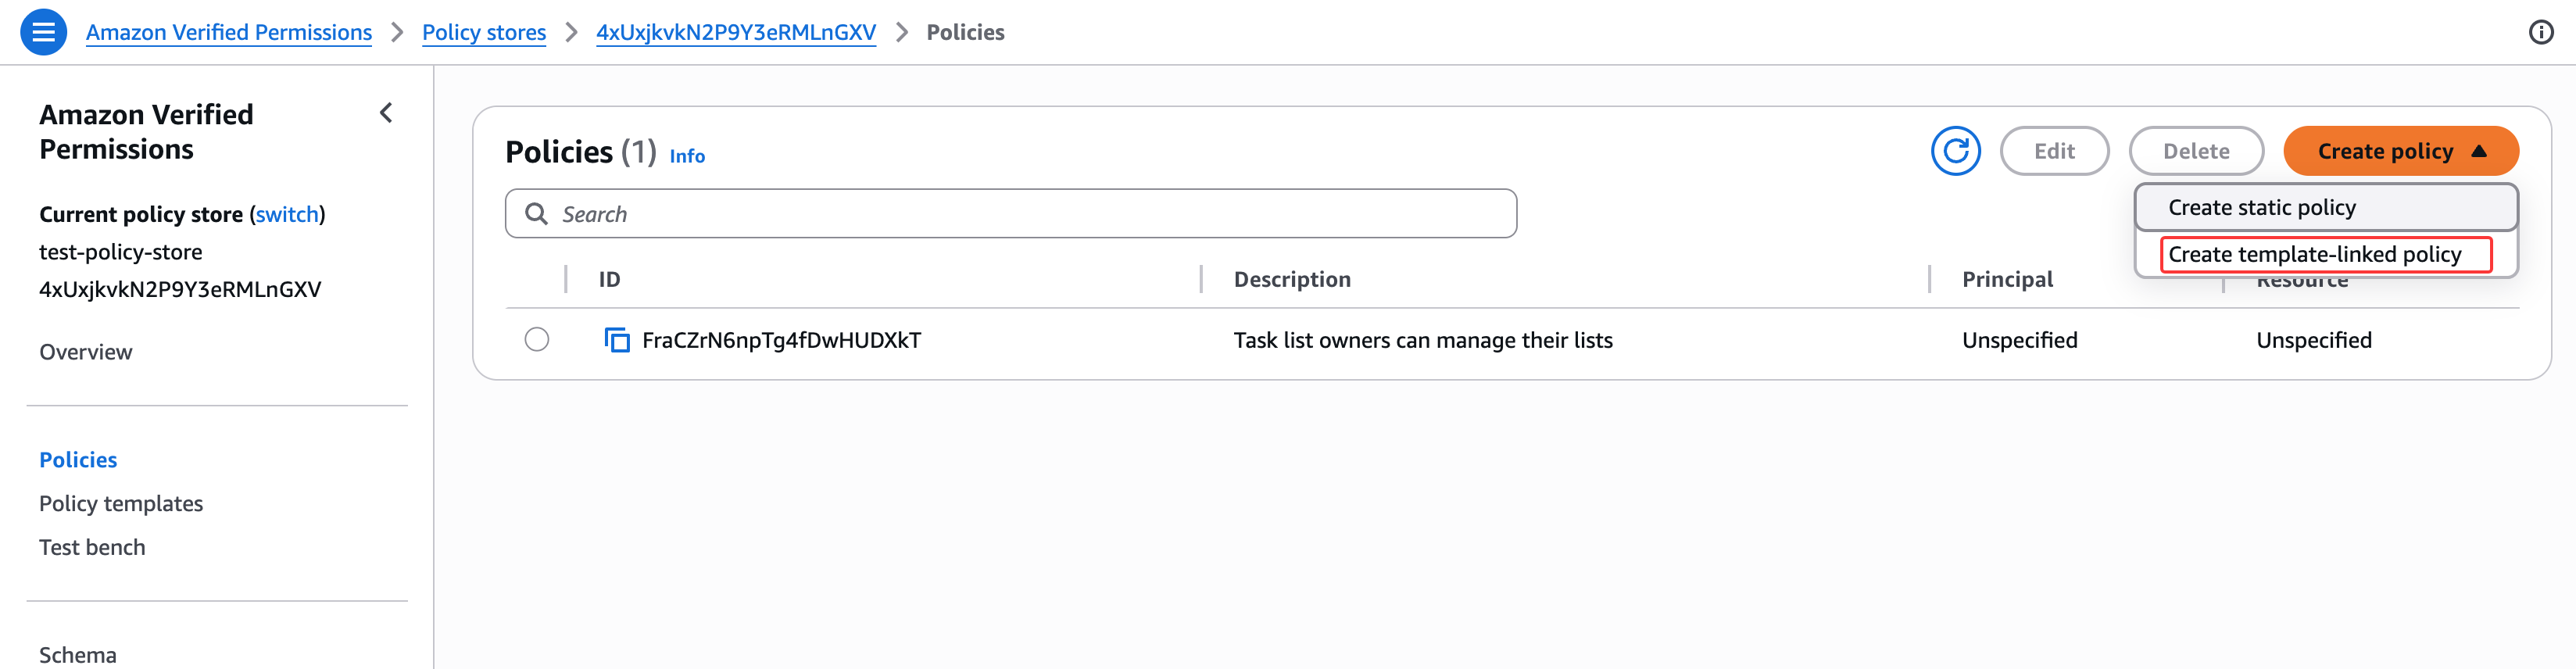The image size is (2576, 669).
Task: Click the Edit button
Action: coord(2054,151)
